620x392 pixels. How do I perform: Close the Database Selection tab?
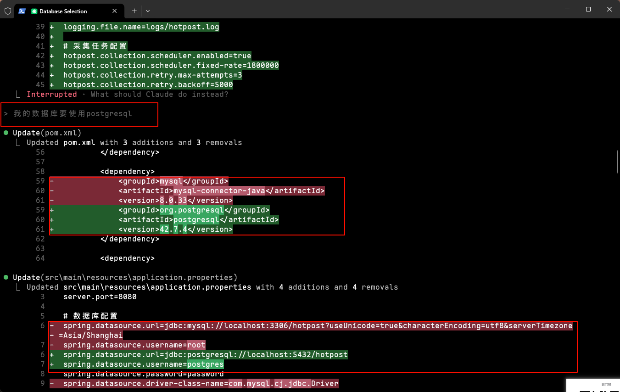click(117, 11)
